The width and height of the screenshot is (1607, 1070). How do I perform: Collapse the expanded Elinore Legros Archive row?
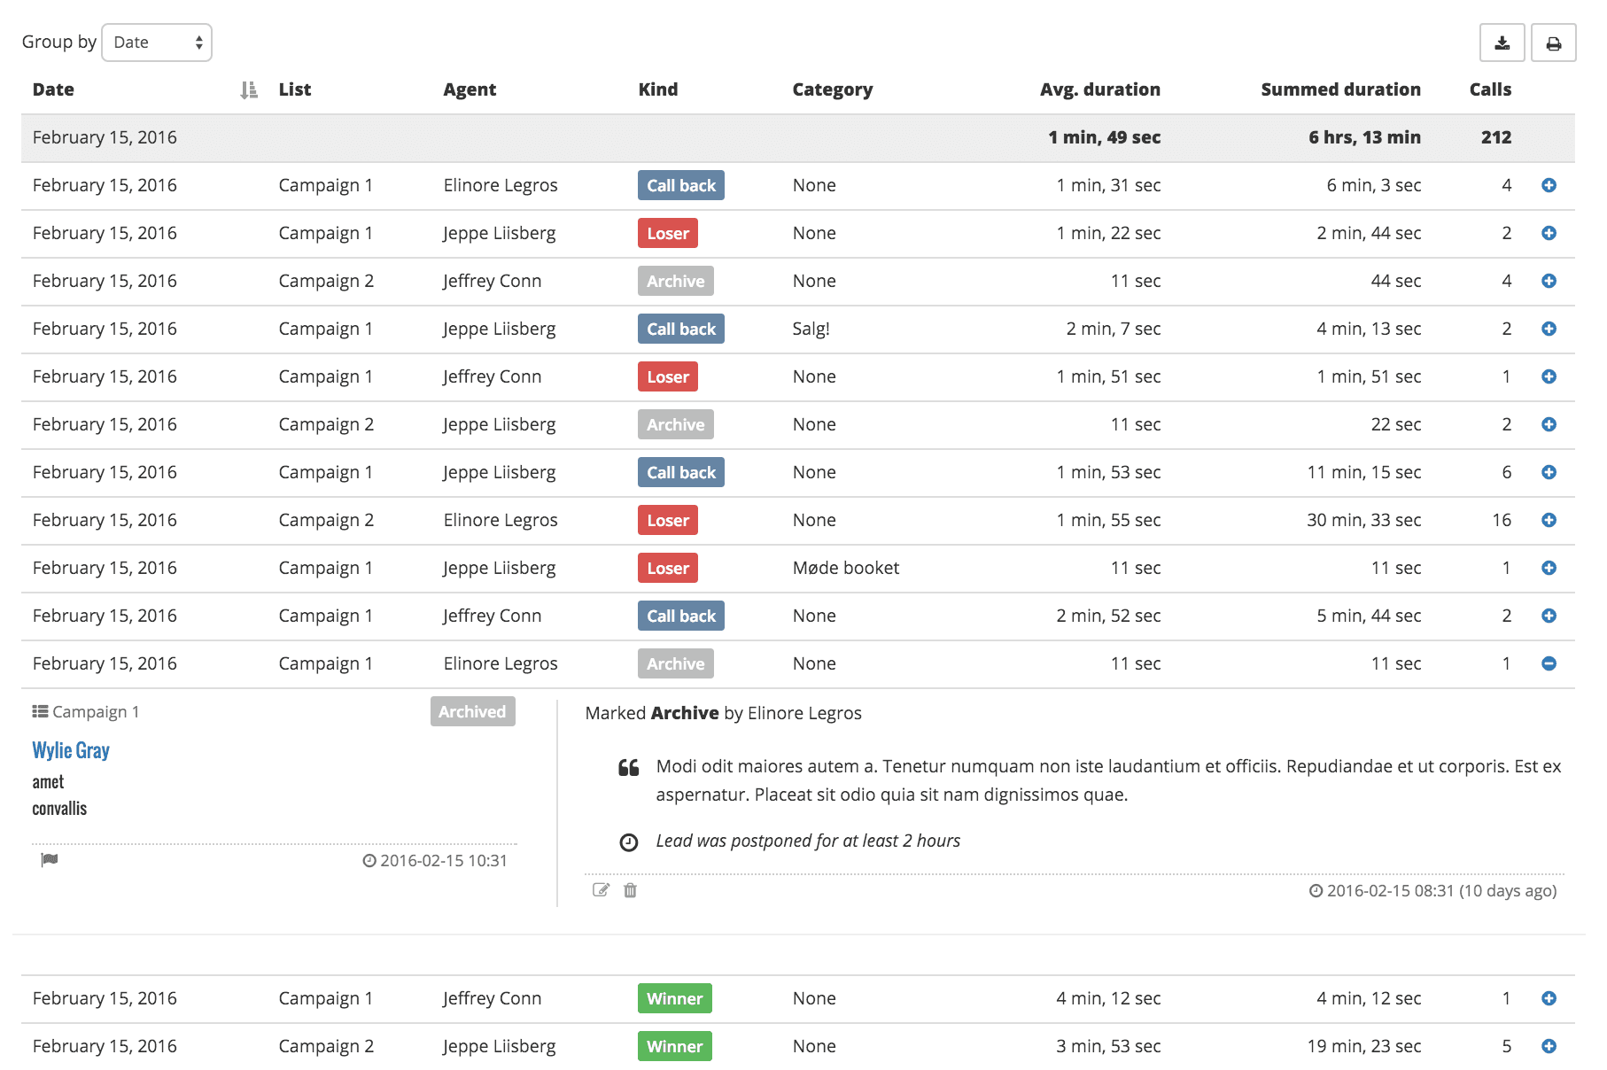(1549, 663)
